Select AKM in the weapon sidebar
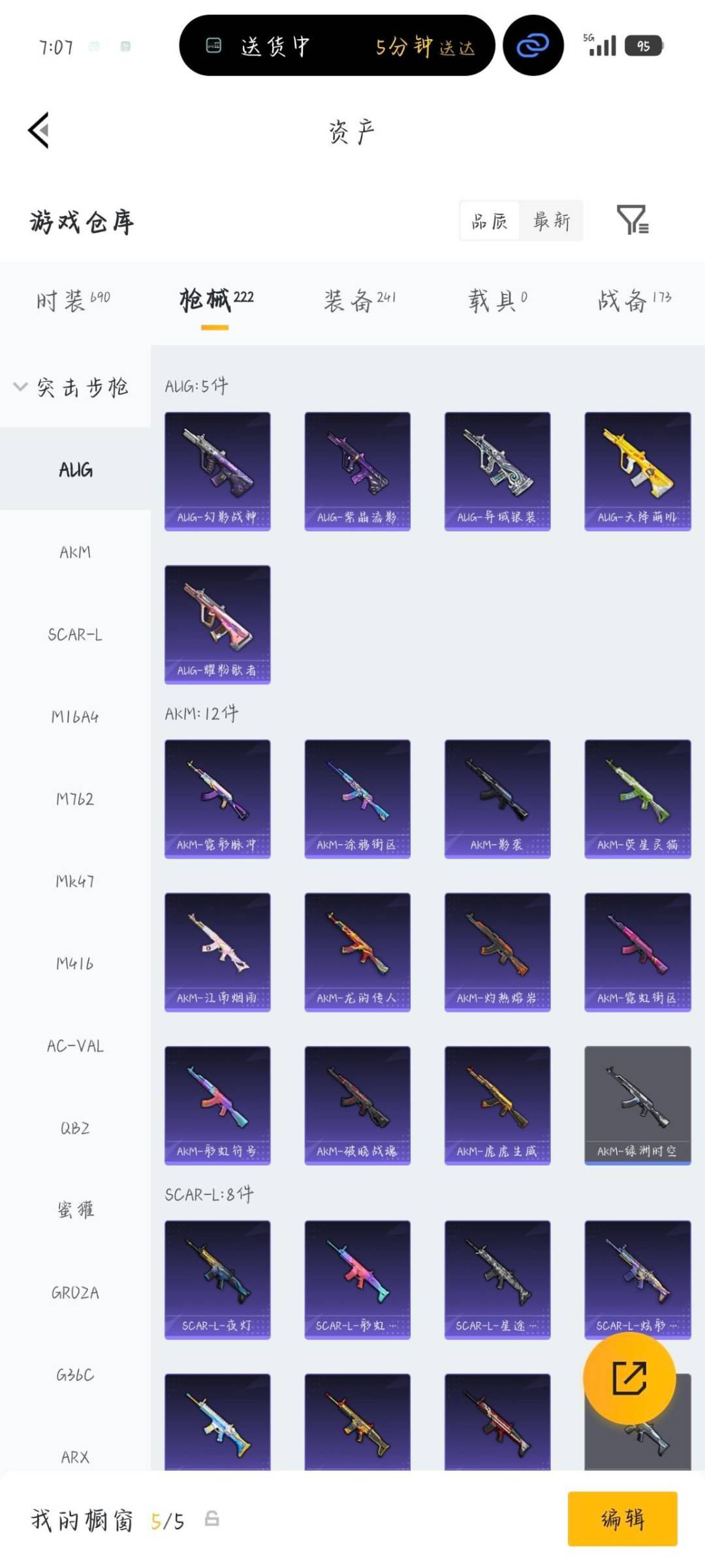Viewport: 705px width, 1567px height. (75, 552)
